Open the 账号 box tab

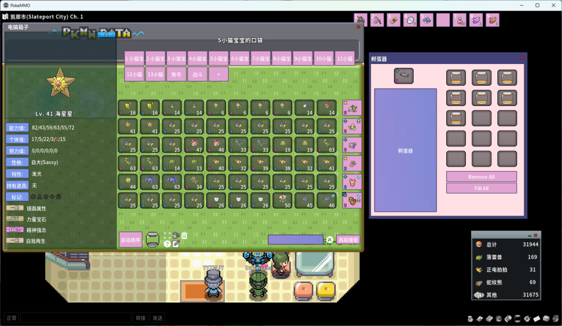pos(176,74)
